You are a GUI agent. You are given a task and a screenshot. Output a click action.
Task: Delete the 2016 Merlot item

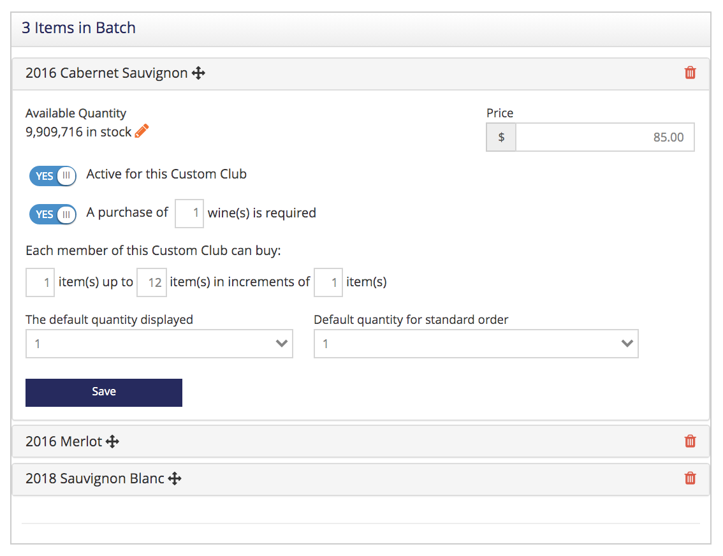[x=690, y=441]
